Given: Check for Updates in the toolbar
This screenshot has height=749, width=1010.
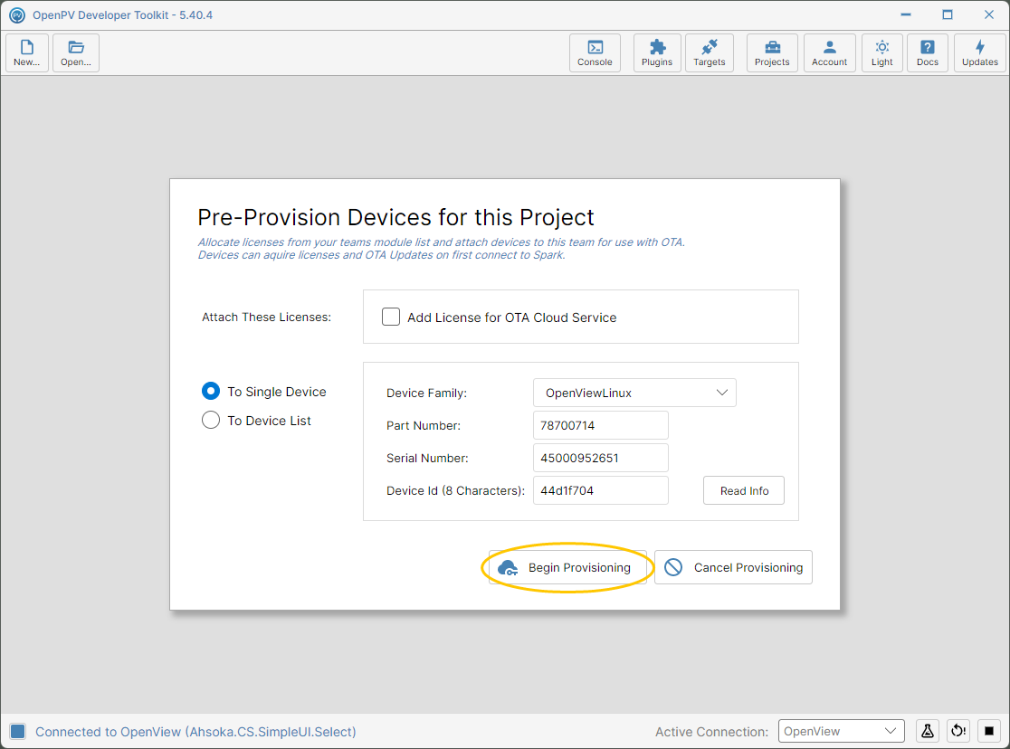Looking at the screenshot, I should [980, 52].
